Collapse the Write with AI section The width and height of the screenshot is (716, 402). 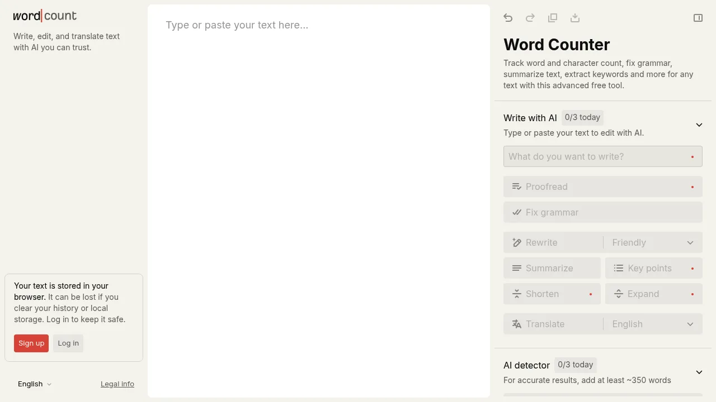click(x=699, y=125)
